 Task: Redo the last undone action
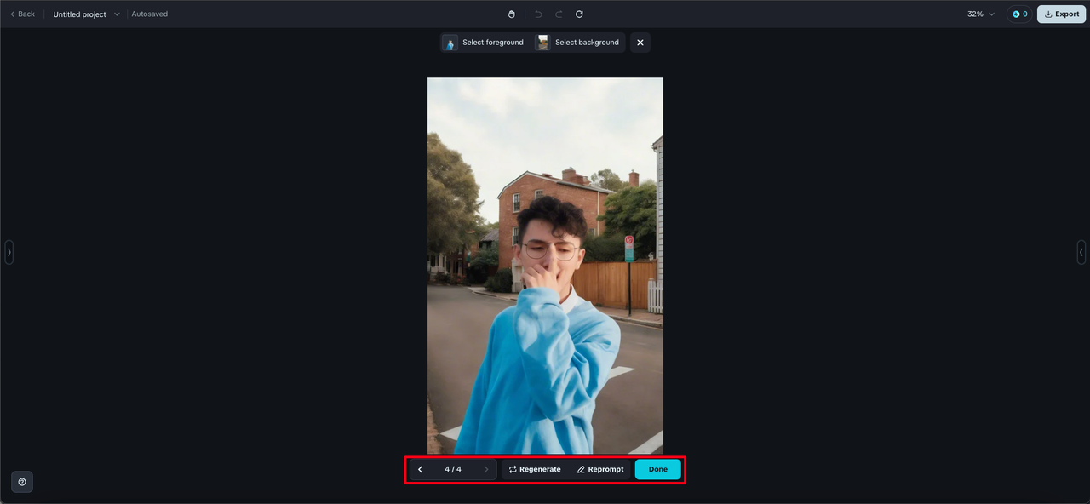coord(559,14)
